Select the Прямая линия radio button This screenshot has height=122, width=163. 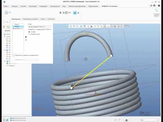pos(29,34)
